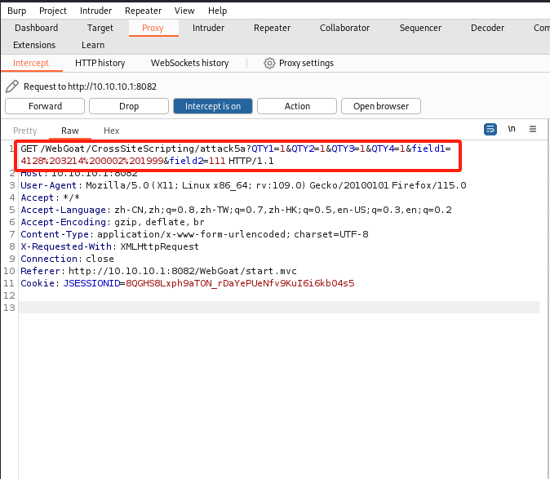
Task: Switch to the Learn tab
Action: (93, 45)
